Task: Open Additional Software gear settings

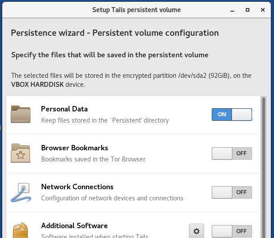Action: (197, 231)
